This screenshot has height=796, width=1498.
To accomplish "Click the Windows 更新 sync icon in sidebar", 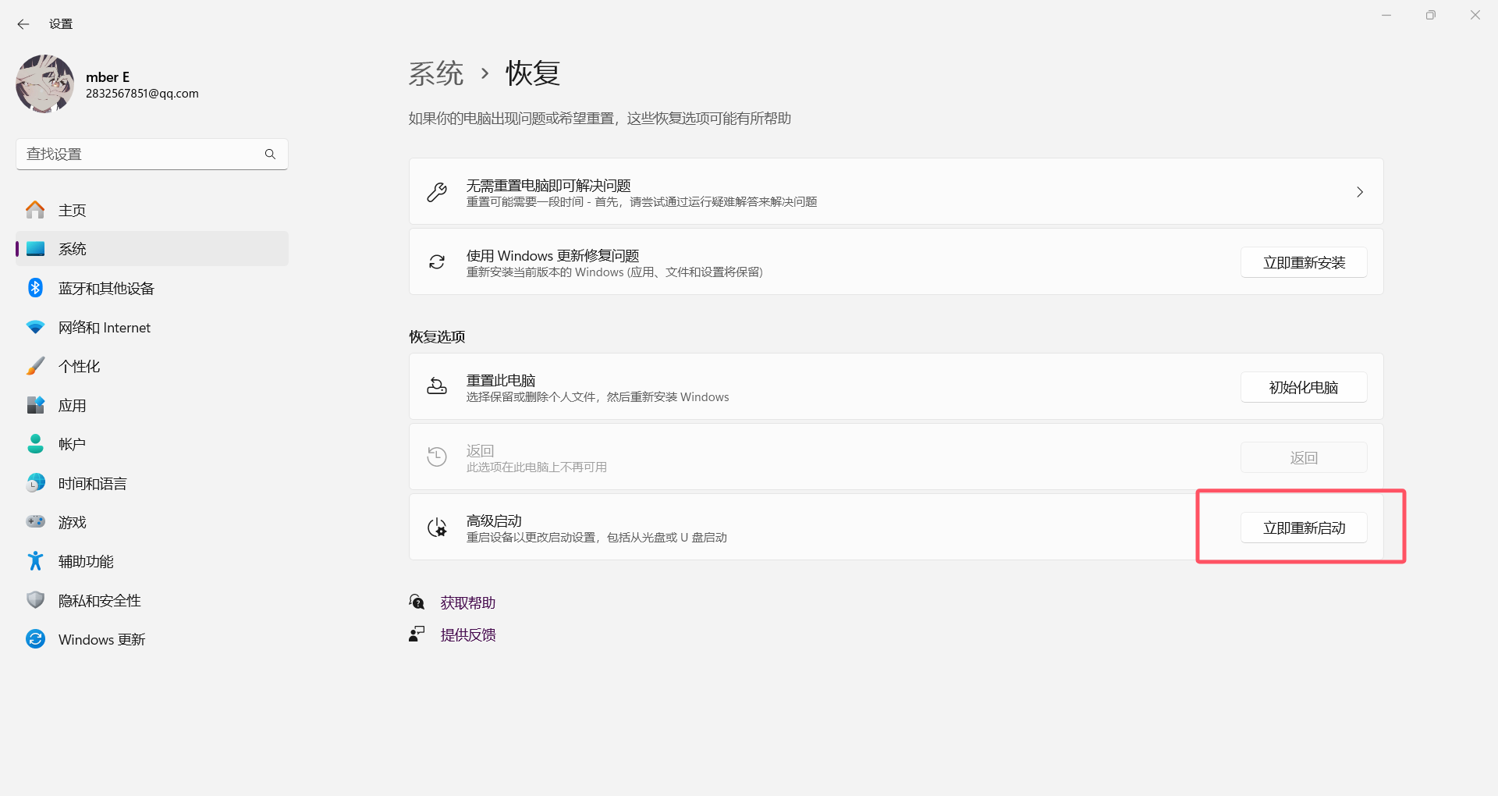I will click(x=35, y=639).
